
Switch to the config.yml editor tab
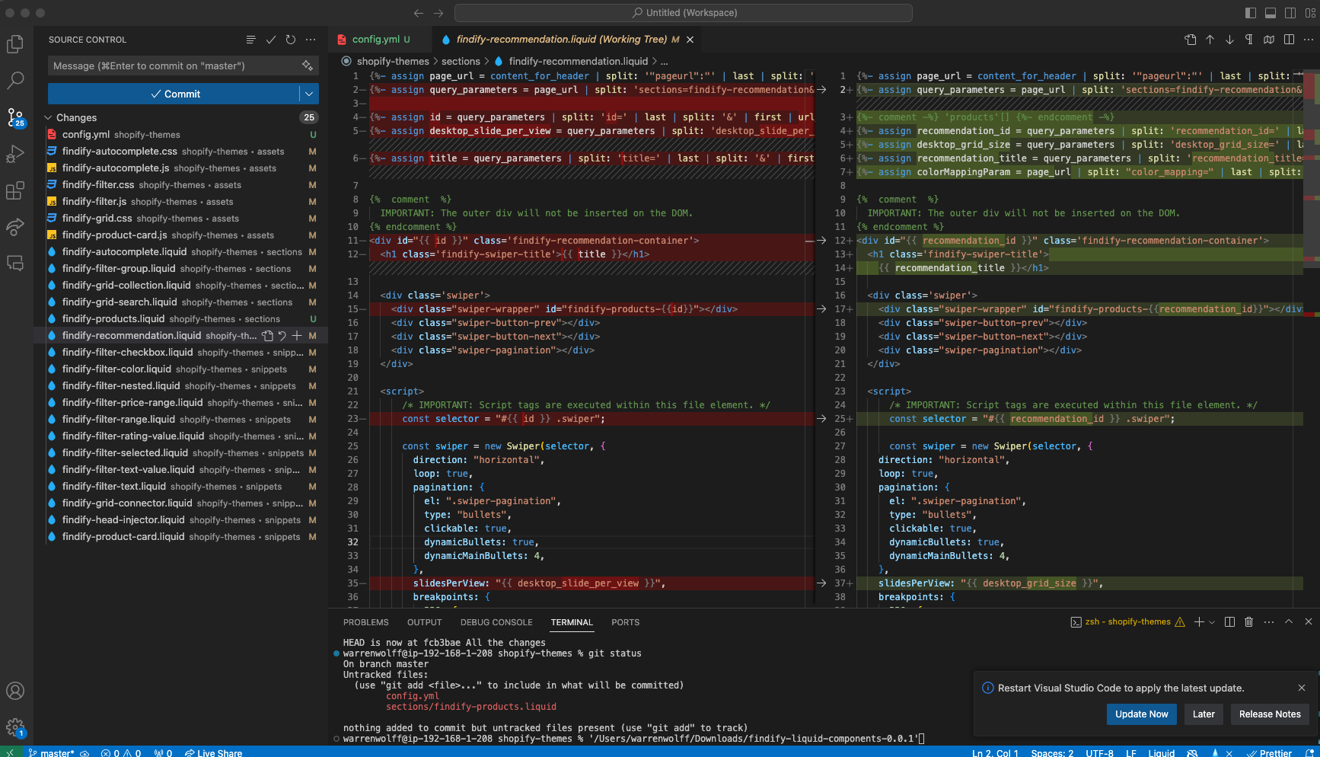[376, 40]
